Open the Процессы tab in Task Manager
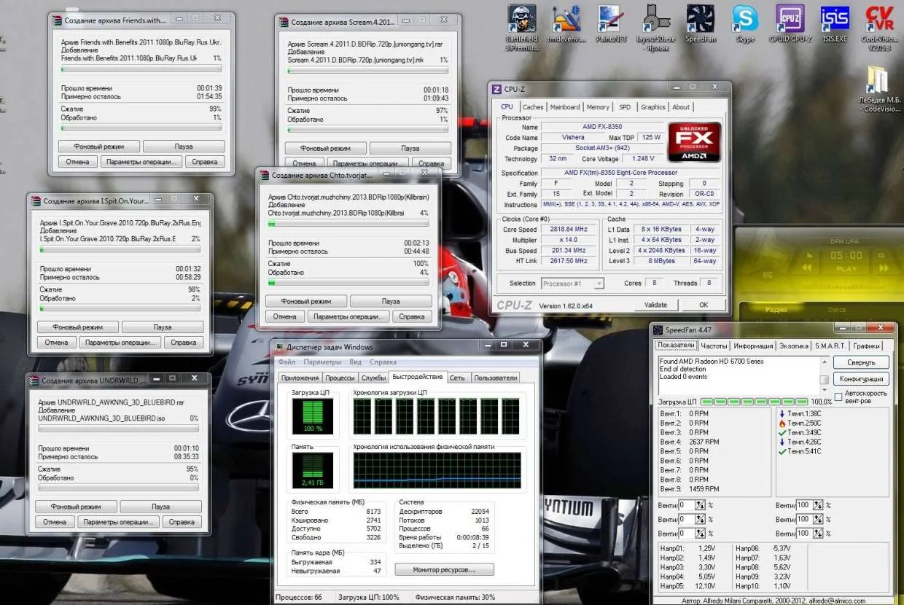Screen dimensions: 904x605 340,378
